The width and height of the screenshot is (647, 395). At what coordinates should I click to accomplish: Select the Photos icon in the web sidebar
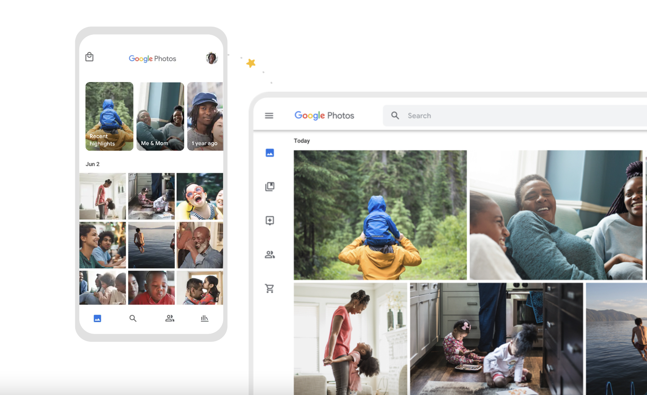click(270, 153)
